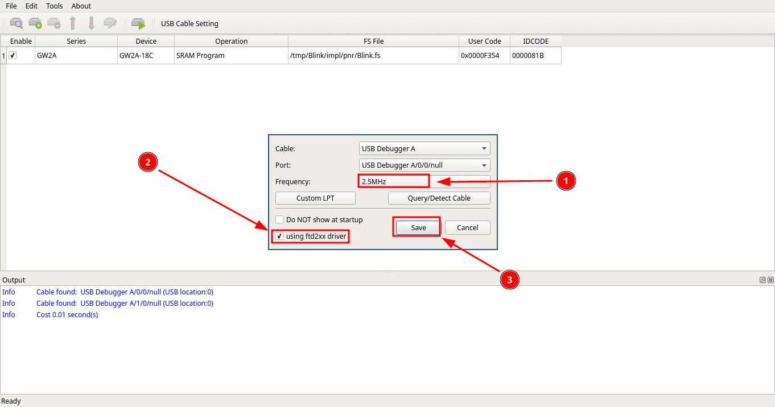Click the Add Device toolbar icon
This screenshot has height=407, width=775.
(x=35, y=23)
